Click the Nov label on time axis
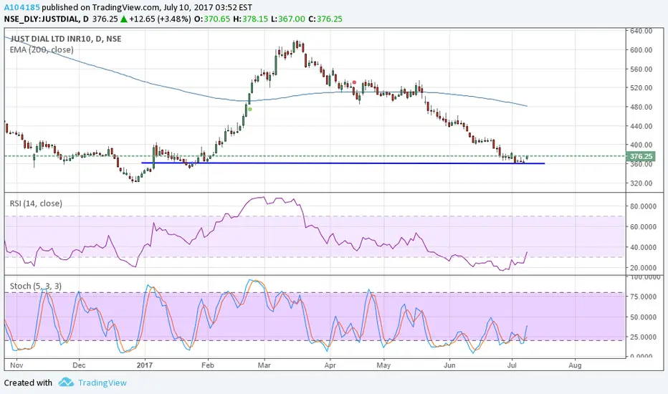Image resolution: width=668 pixels, height=394 pixels. tap(16, 365)
